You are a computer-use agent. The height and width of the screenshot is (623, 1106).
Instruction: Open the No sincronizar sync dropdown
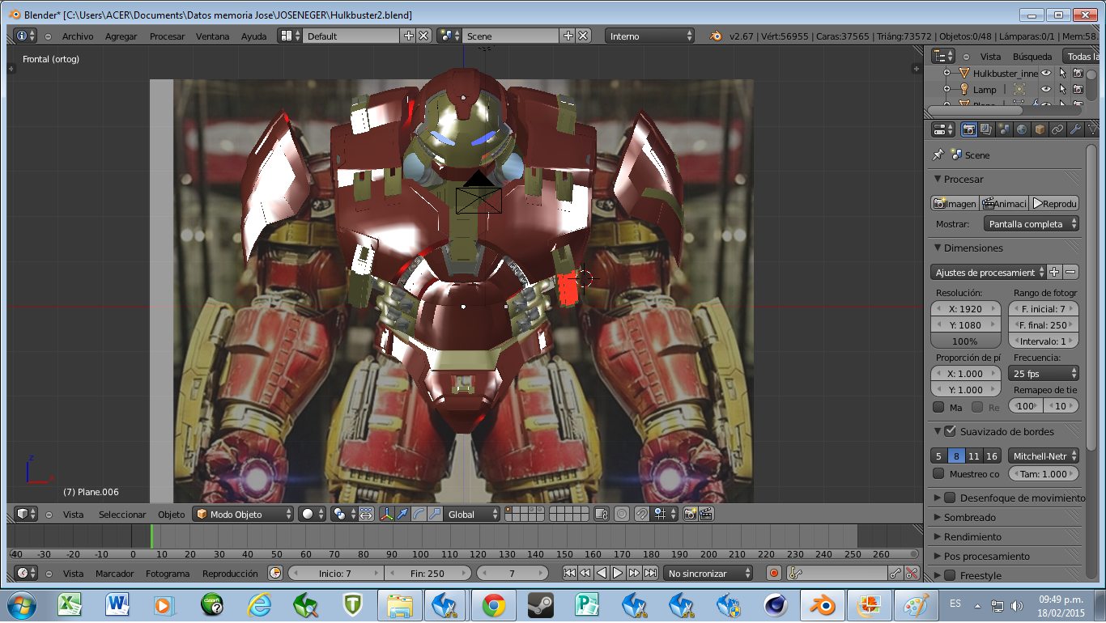pos(708,573)
